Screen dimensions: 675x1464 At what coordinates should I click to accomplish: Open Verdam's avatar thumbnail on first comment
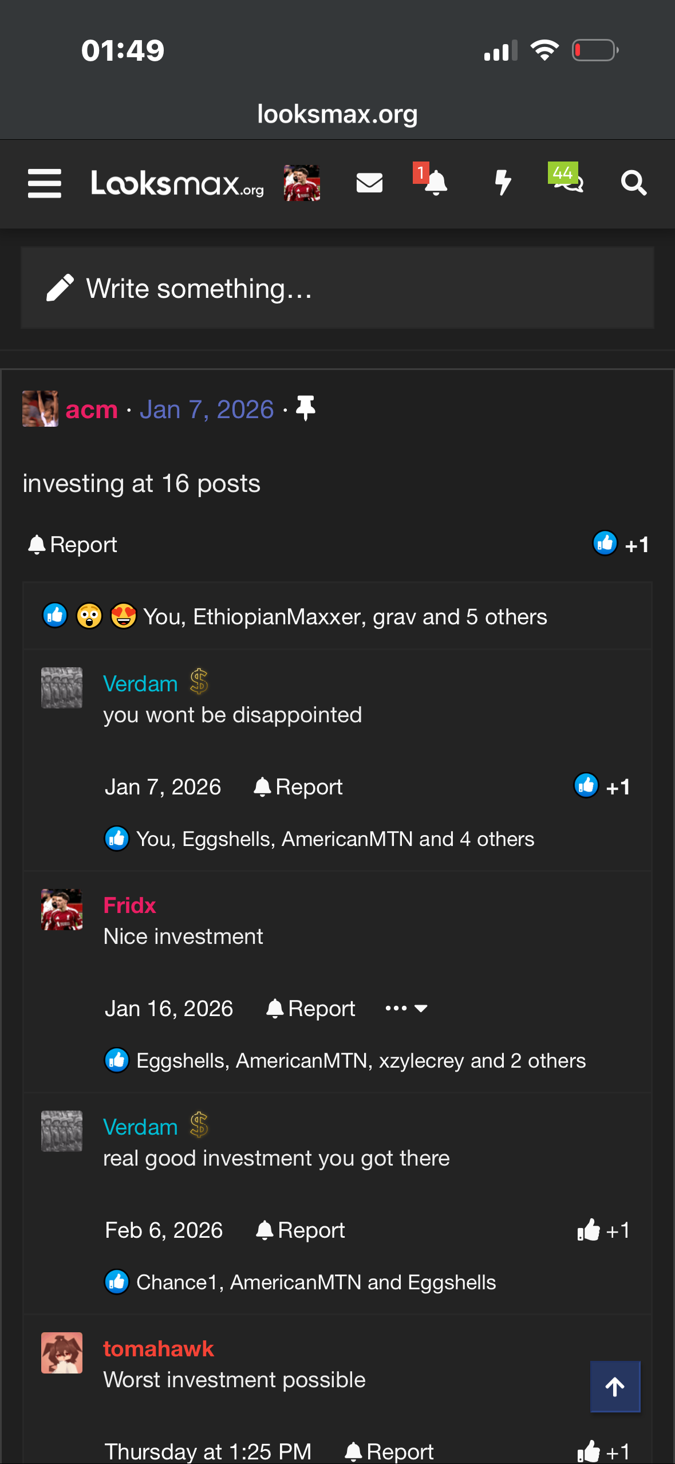62,687
